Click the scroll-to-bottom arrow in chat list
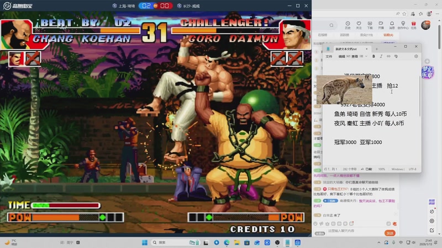 (396, 214)
